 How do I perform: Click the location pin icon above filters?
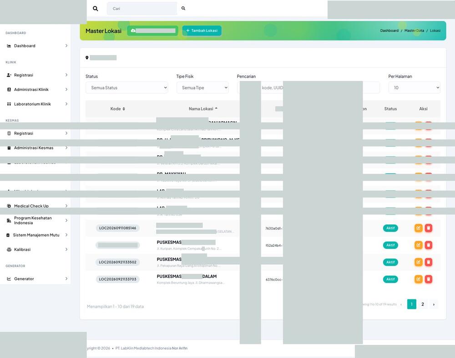coord(87,58)
